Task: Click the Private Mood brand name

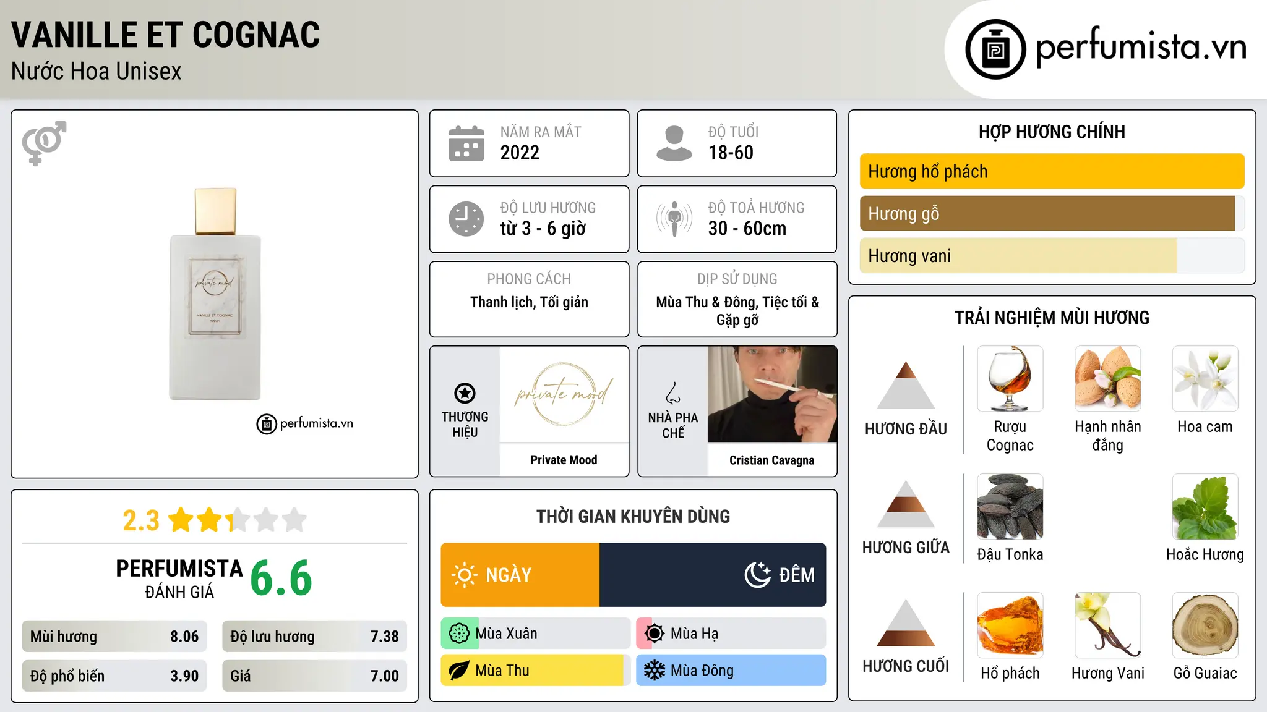Action: (564, 460)
